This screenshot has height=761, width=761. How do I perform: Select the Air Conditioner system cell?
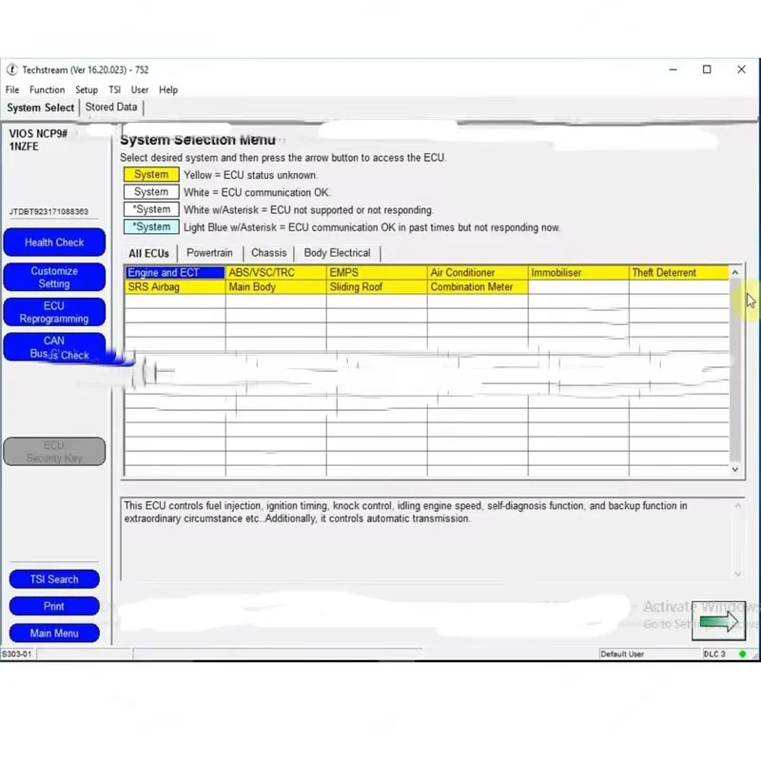tap(478, 273)
